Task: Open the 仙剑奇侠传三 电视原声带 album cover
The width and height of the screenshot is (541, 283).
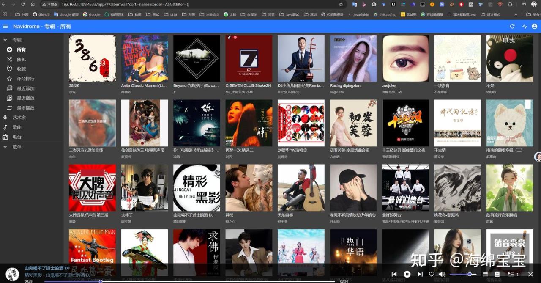Action: coord(145,123)
